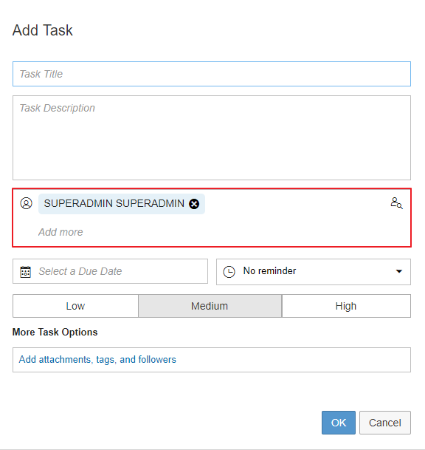Remove SUPERADMIN SUPERADMIN from the assignees
Viewport: 425px width, 450px height.
coord(194,204)
